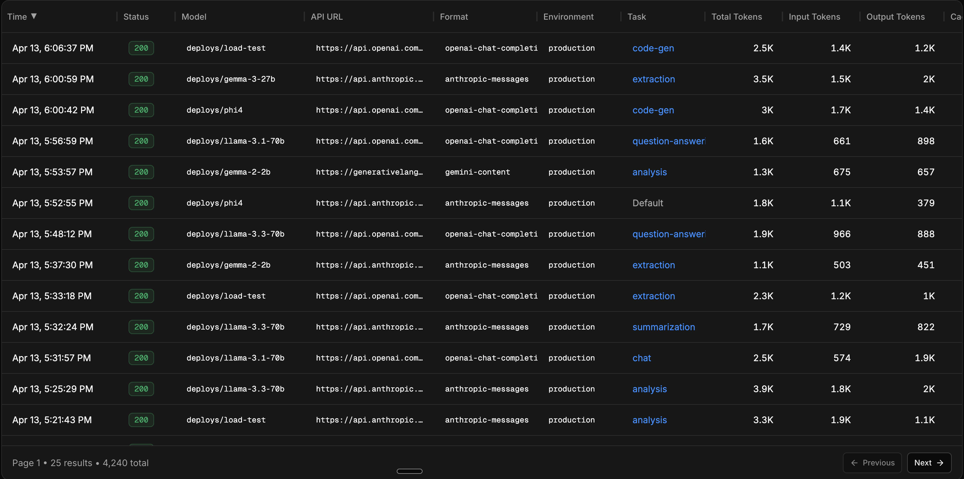Click the Environment column header

click(568, 17)
